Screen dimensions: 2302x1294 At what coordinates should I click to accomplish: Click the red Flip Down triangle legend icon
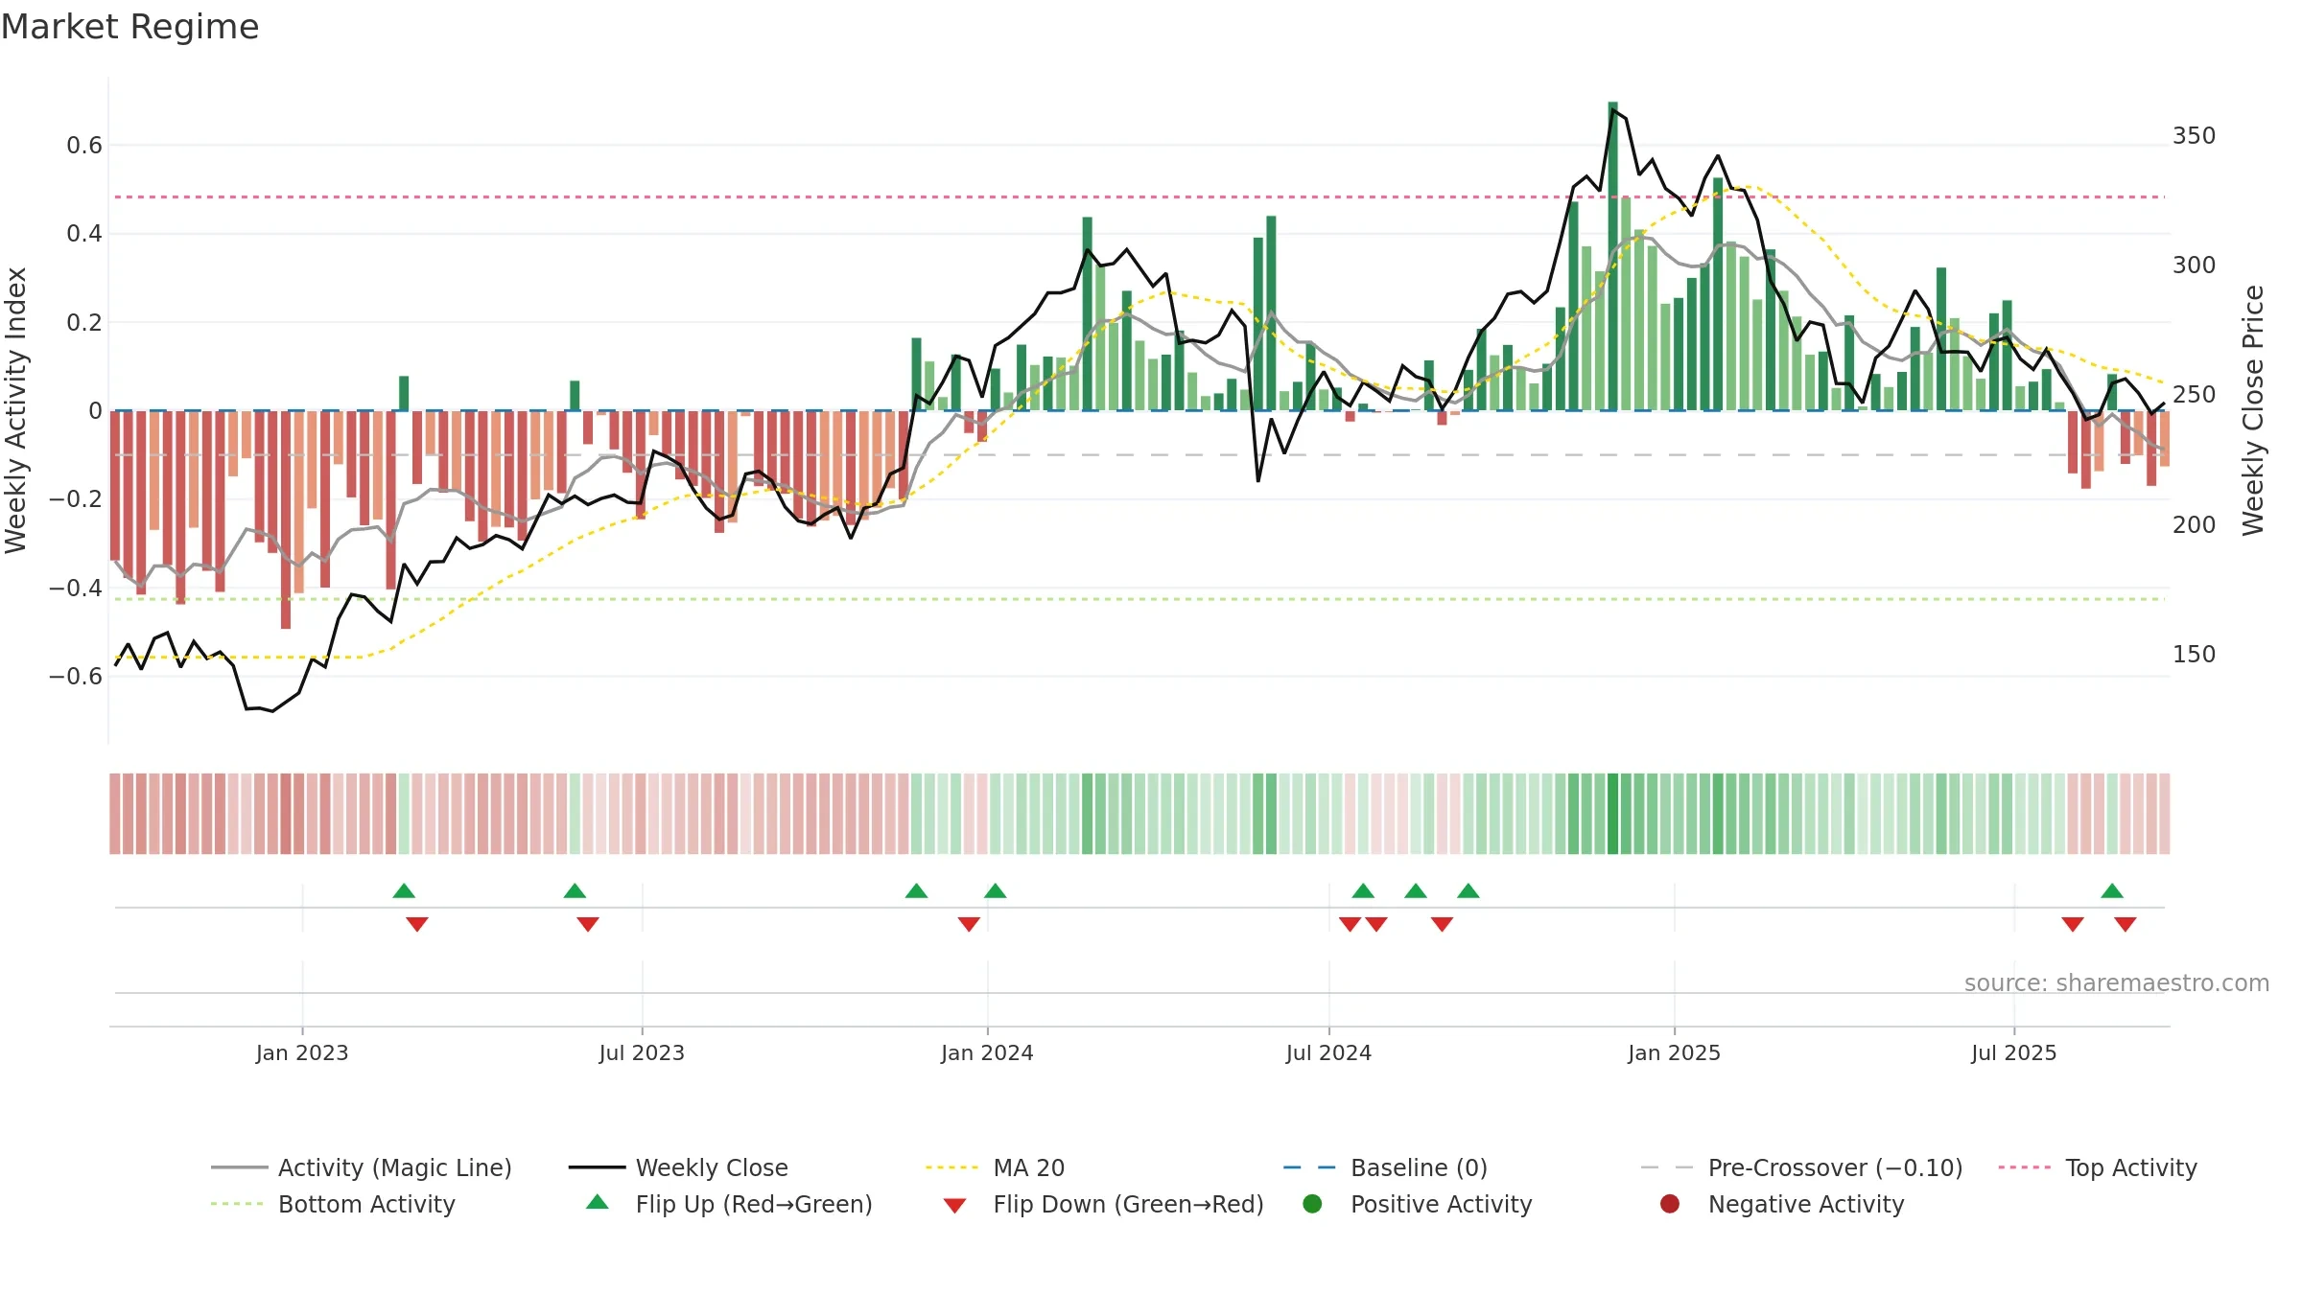click(954, 1205)
